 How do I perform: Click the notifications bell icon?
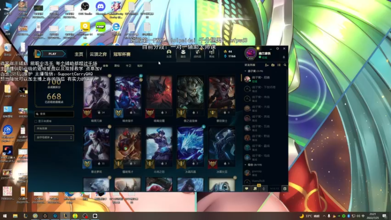pyautogui.click(x=284, y=57)
